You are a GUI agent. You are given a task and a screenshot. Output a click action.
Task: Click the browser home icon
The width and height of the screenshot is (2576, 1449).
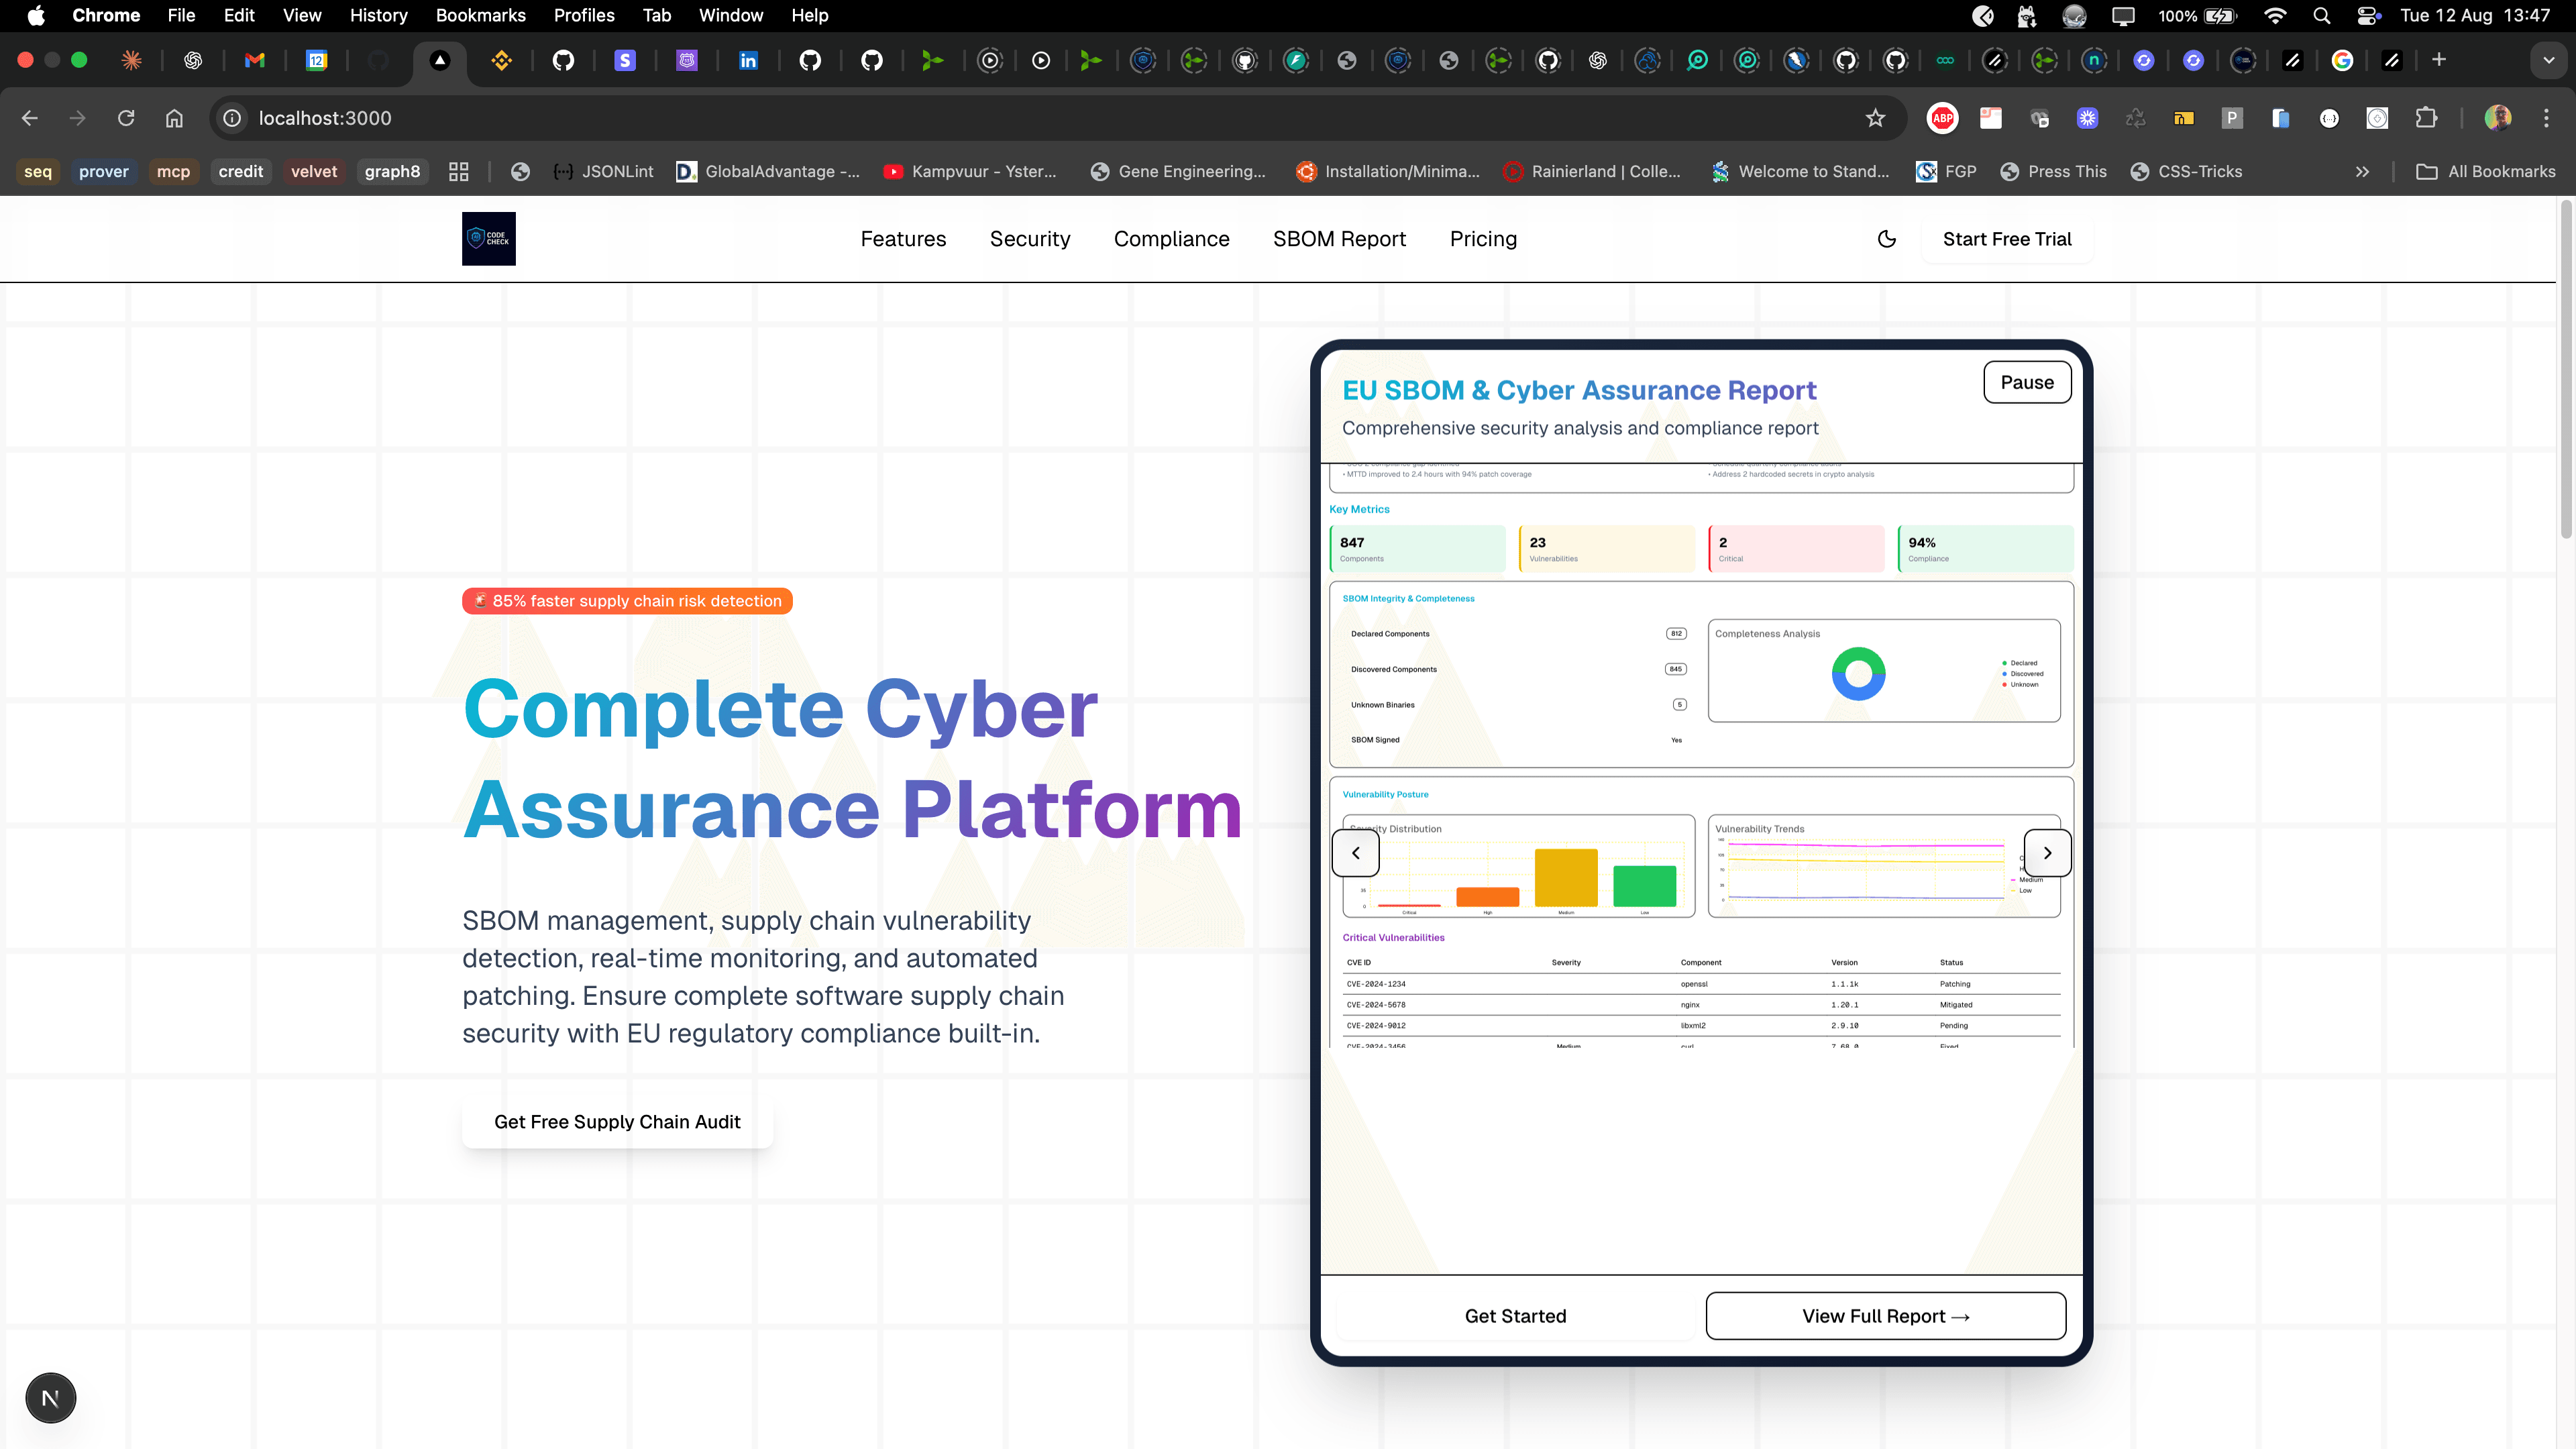tap(174, 118)
